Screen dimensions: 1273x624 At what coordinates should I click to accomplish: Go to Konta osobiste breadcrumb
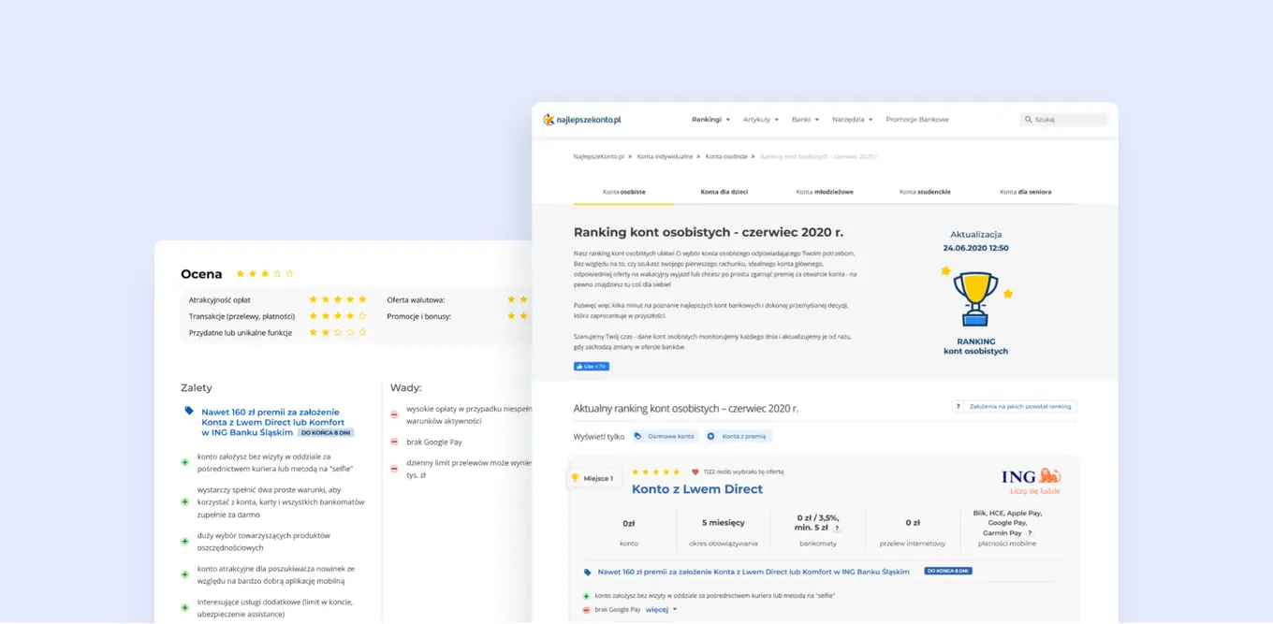(726, 156)
